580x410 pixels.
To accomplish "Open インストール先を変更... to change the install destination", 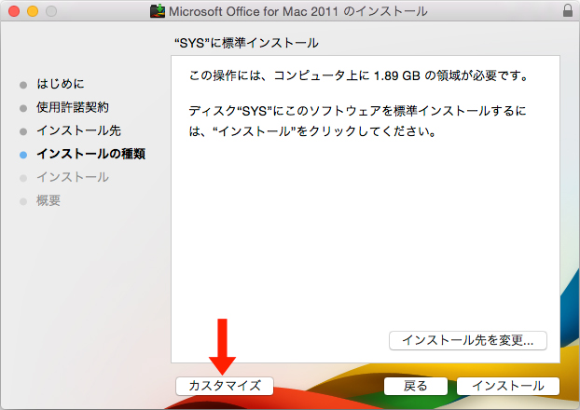I will coord(468,340).
